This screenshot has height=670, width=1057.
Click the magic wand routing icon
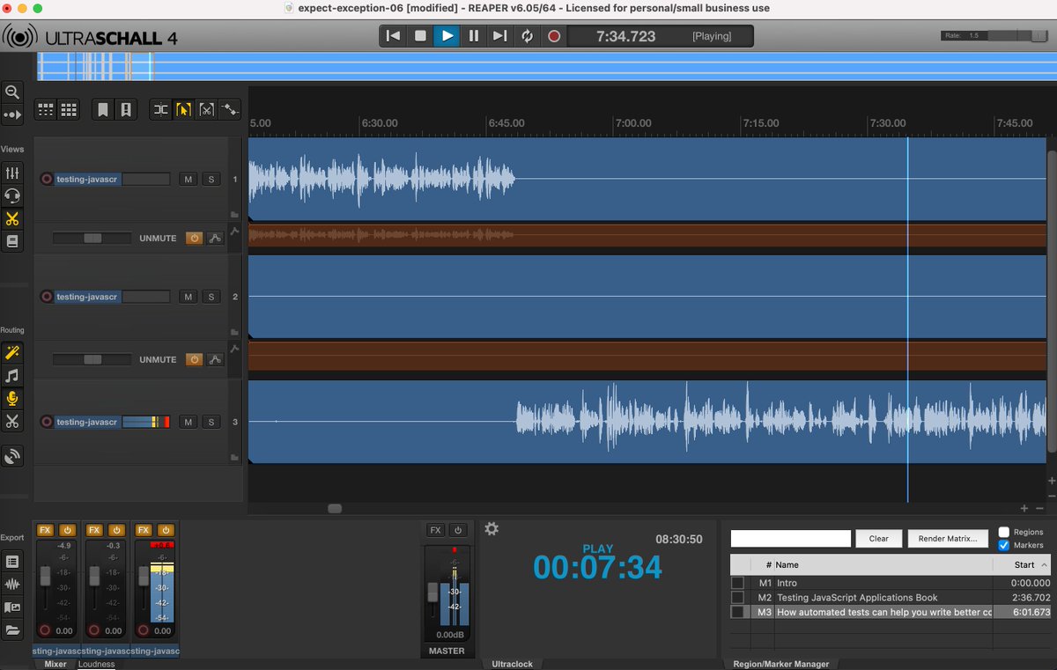12,353
